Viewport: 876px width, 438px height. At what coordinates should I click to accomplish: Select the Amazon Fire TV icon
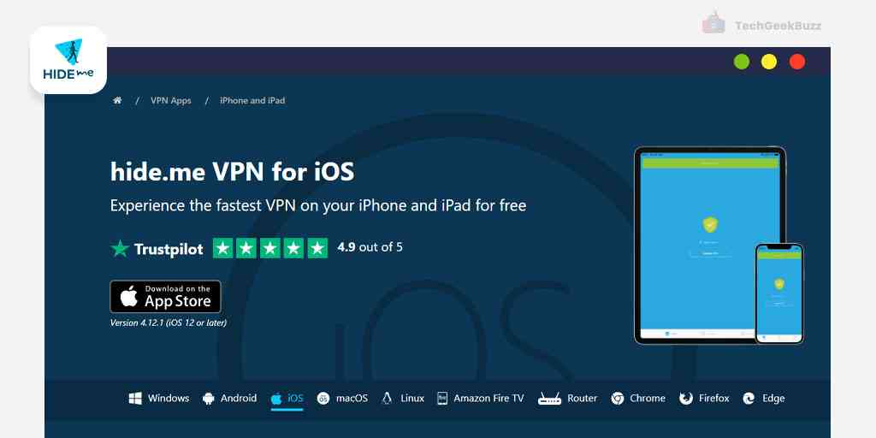click(442, 399)
